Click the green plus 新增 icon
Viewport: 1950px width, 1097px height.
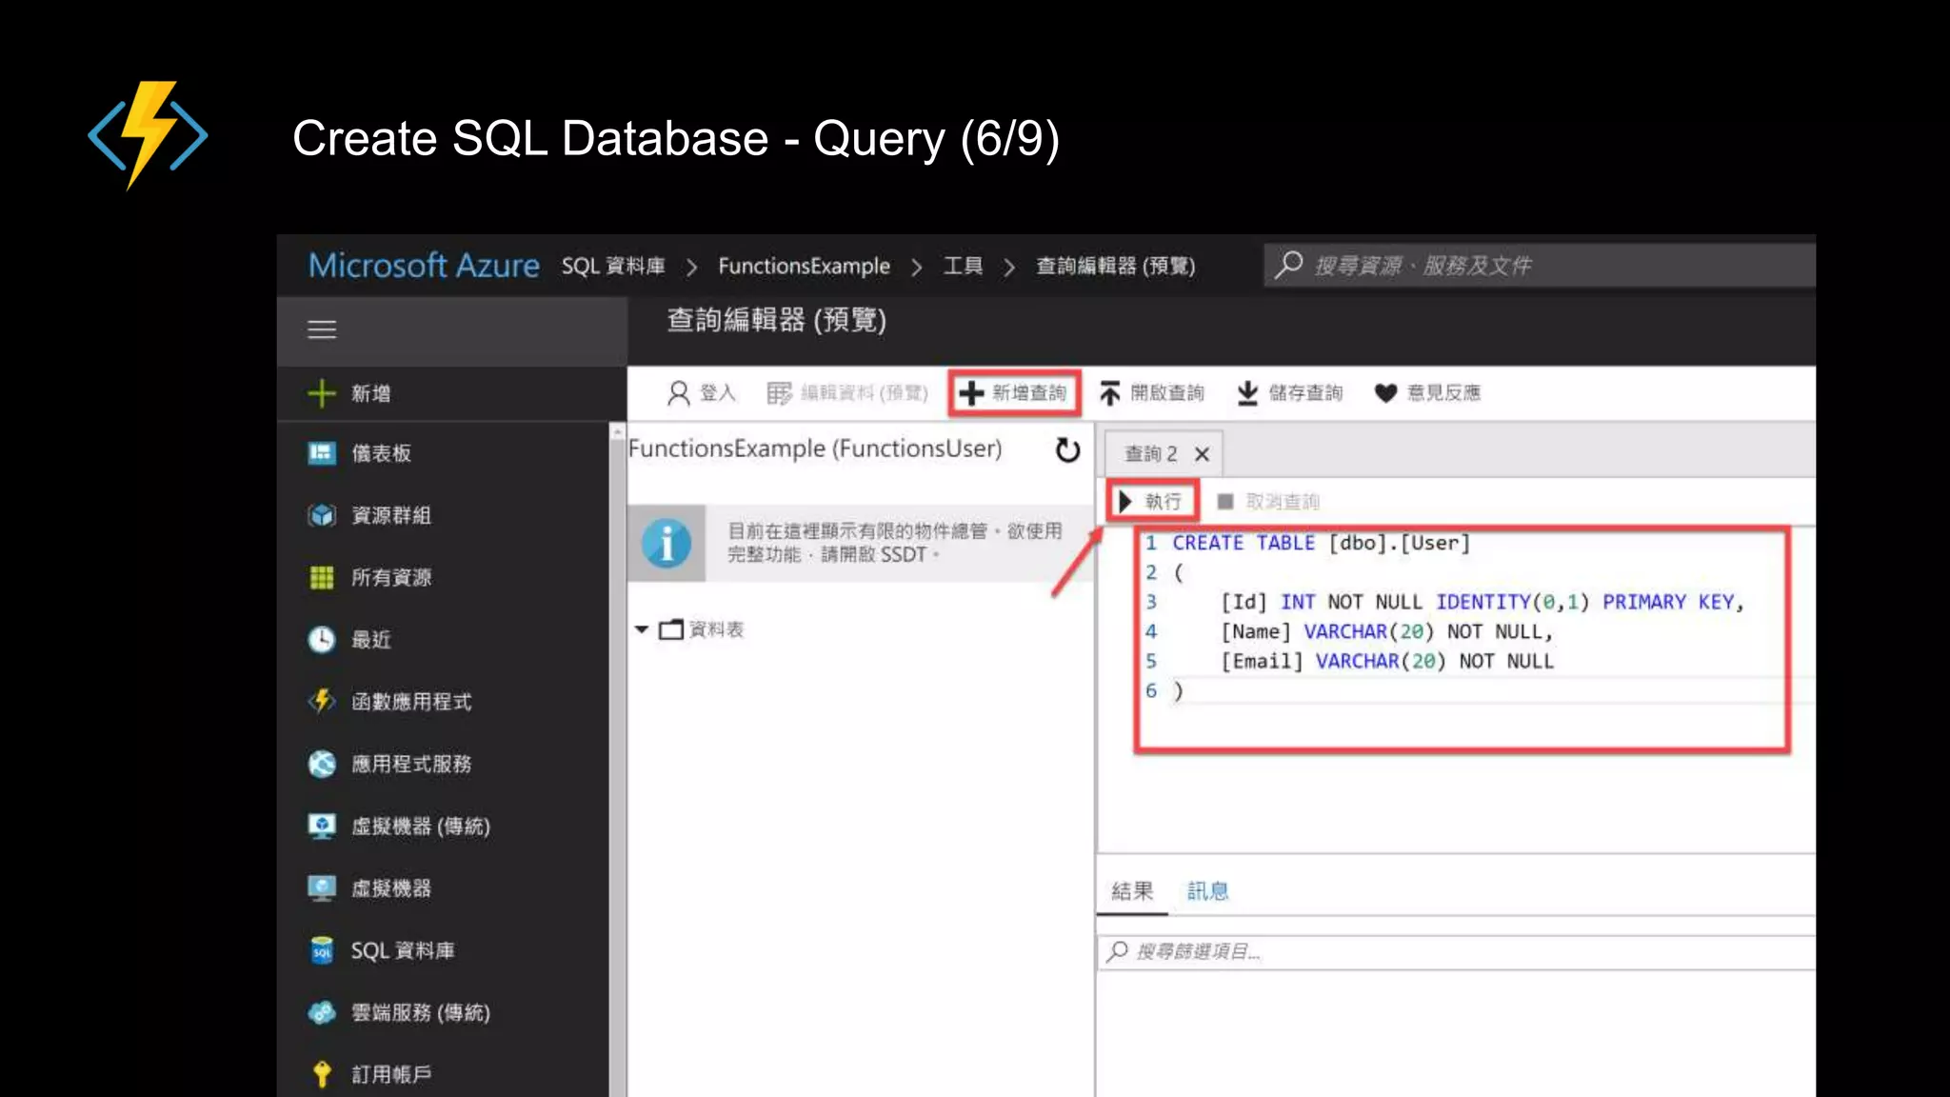tap(322, 393)
